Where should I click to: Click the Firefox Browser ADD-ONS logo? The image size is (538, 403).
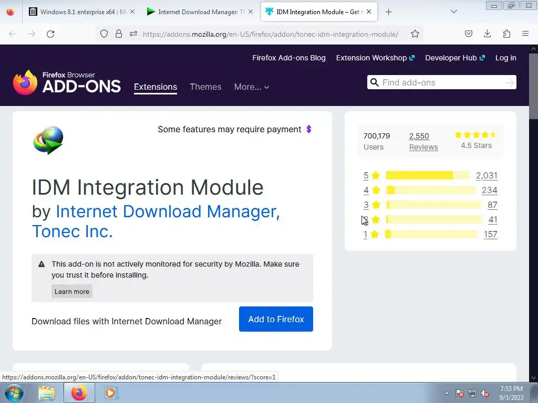coord(67,82)
